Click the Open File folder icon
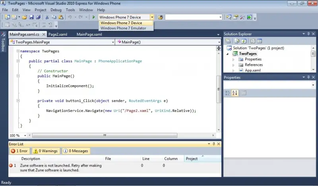The width and height of the screenshot is (318, 186). click(x=25, y=17)
